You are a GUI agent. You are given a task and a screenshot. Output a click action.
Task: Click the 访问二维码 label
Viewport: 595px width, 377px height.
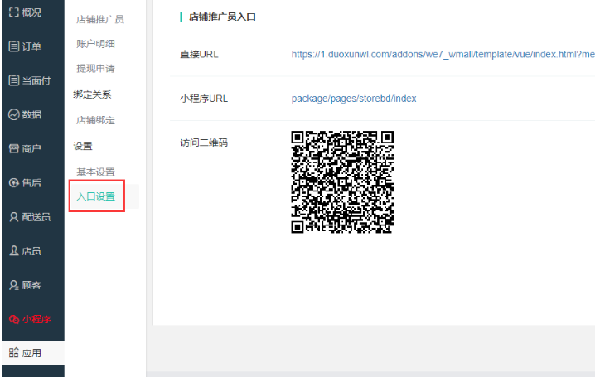coord(204,143)
